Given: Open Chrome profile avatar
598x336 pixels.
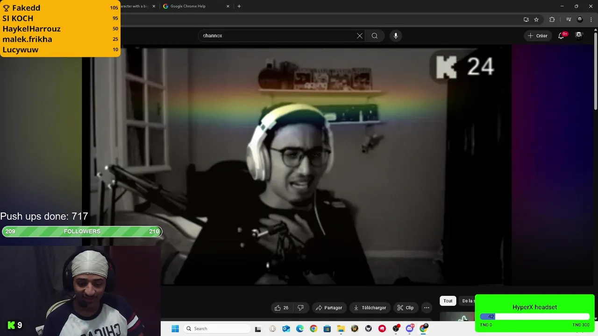Looking at the screenshot, I should [580, 20].
